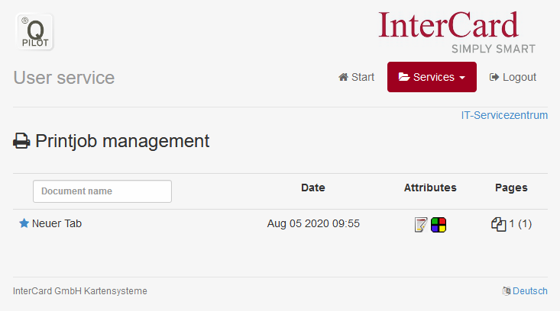Click the Q PILOT logo icon

pyautogui.click(x=35, y=32)
